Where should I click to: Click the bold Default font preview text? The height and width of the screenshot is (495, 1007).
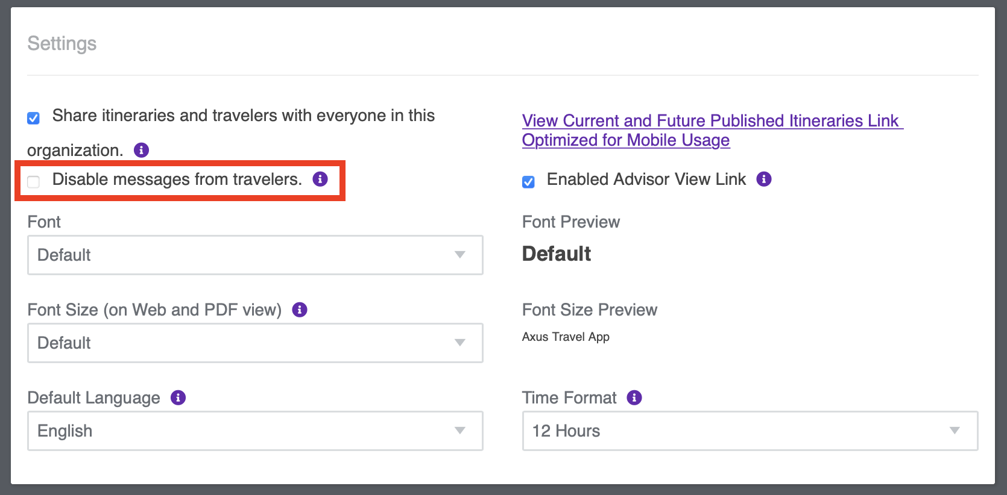click(557, 254)
